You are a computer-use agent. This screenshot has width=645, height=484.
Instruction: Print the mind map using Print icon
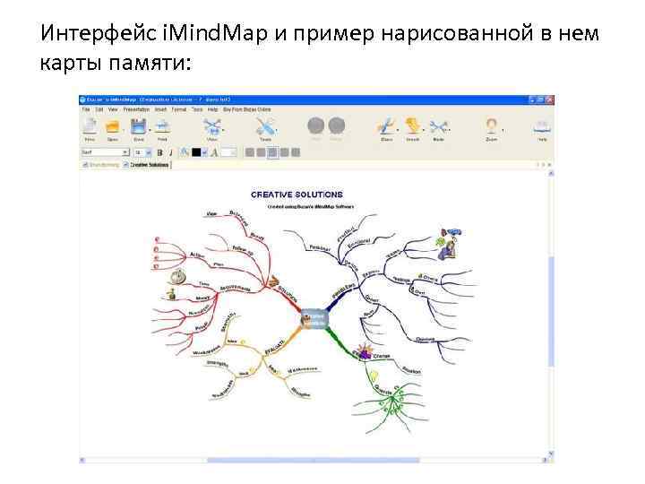[x=162, y=126]
